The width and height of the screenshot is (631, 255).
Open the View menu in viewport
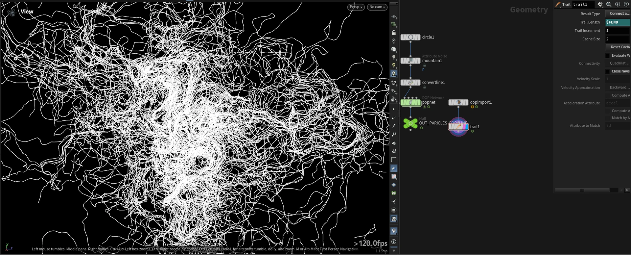click(x=27, y=12)
